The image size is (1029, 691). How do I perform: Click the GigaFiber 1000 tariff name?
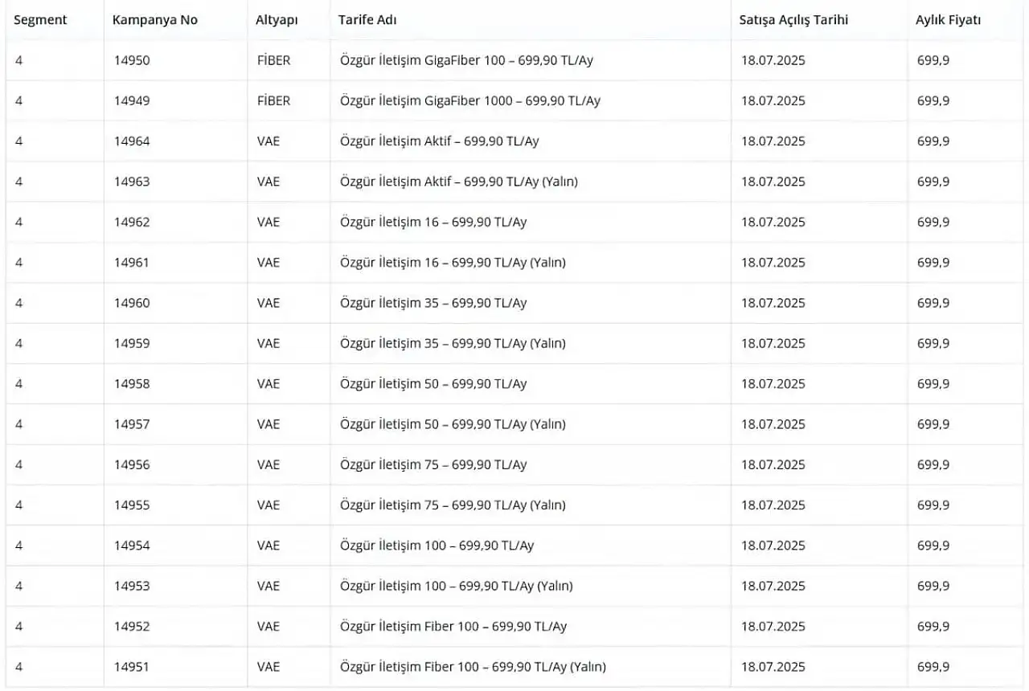470,100
